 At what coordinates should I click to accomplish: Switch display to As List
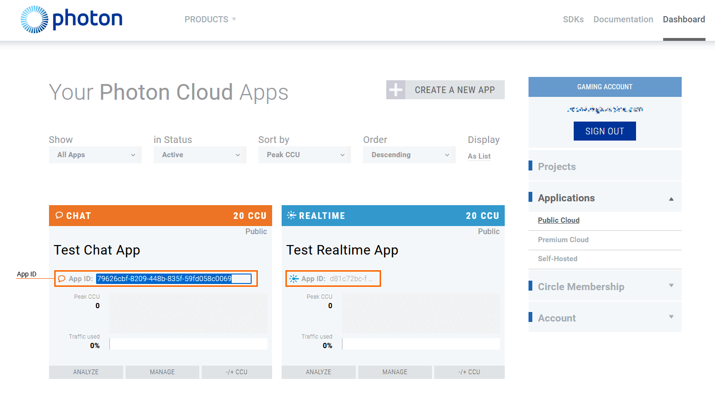pyautogui.click(x=479, y=156)
